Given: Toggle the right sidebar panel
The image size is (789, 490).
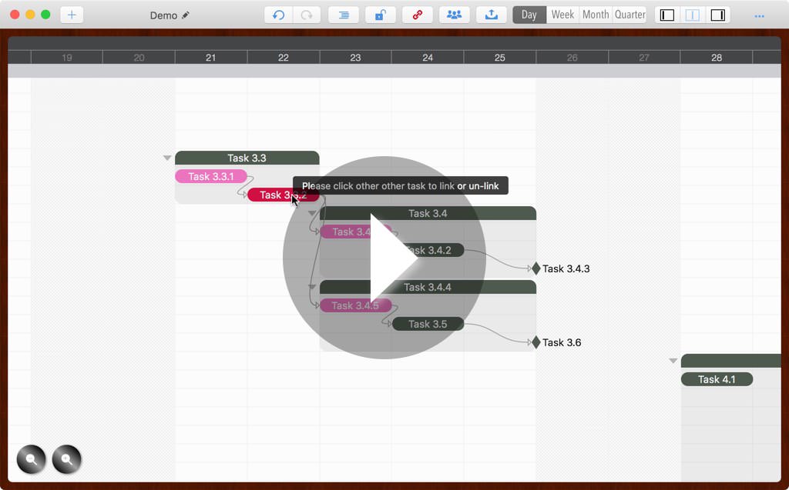Looking at the screenshot, I should click(x=717, y=15).
